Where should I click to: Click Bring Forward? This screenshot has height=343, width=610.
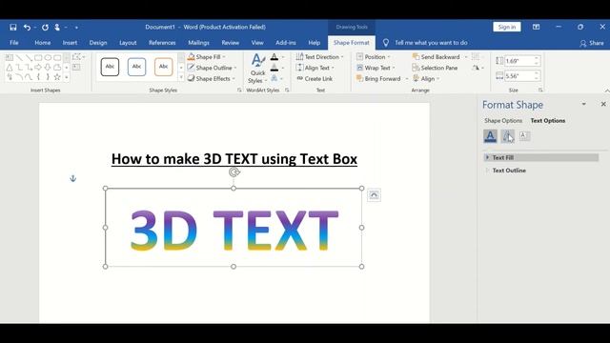pyautogui.click(x=378, y=78)
